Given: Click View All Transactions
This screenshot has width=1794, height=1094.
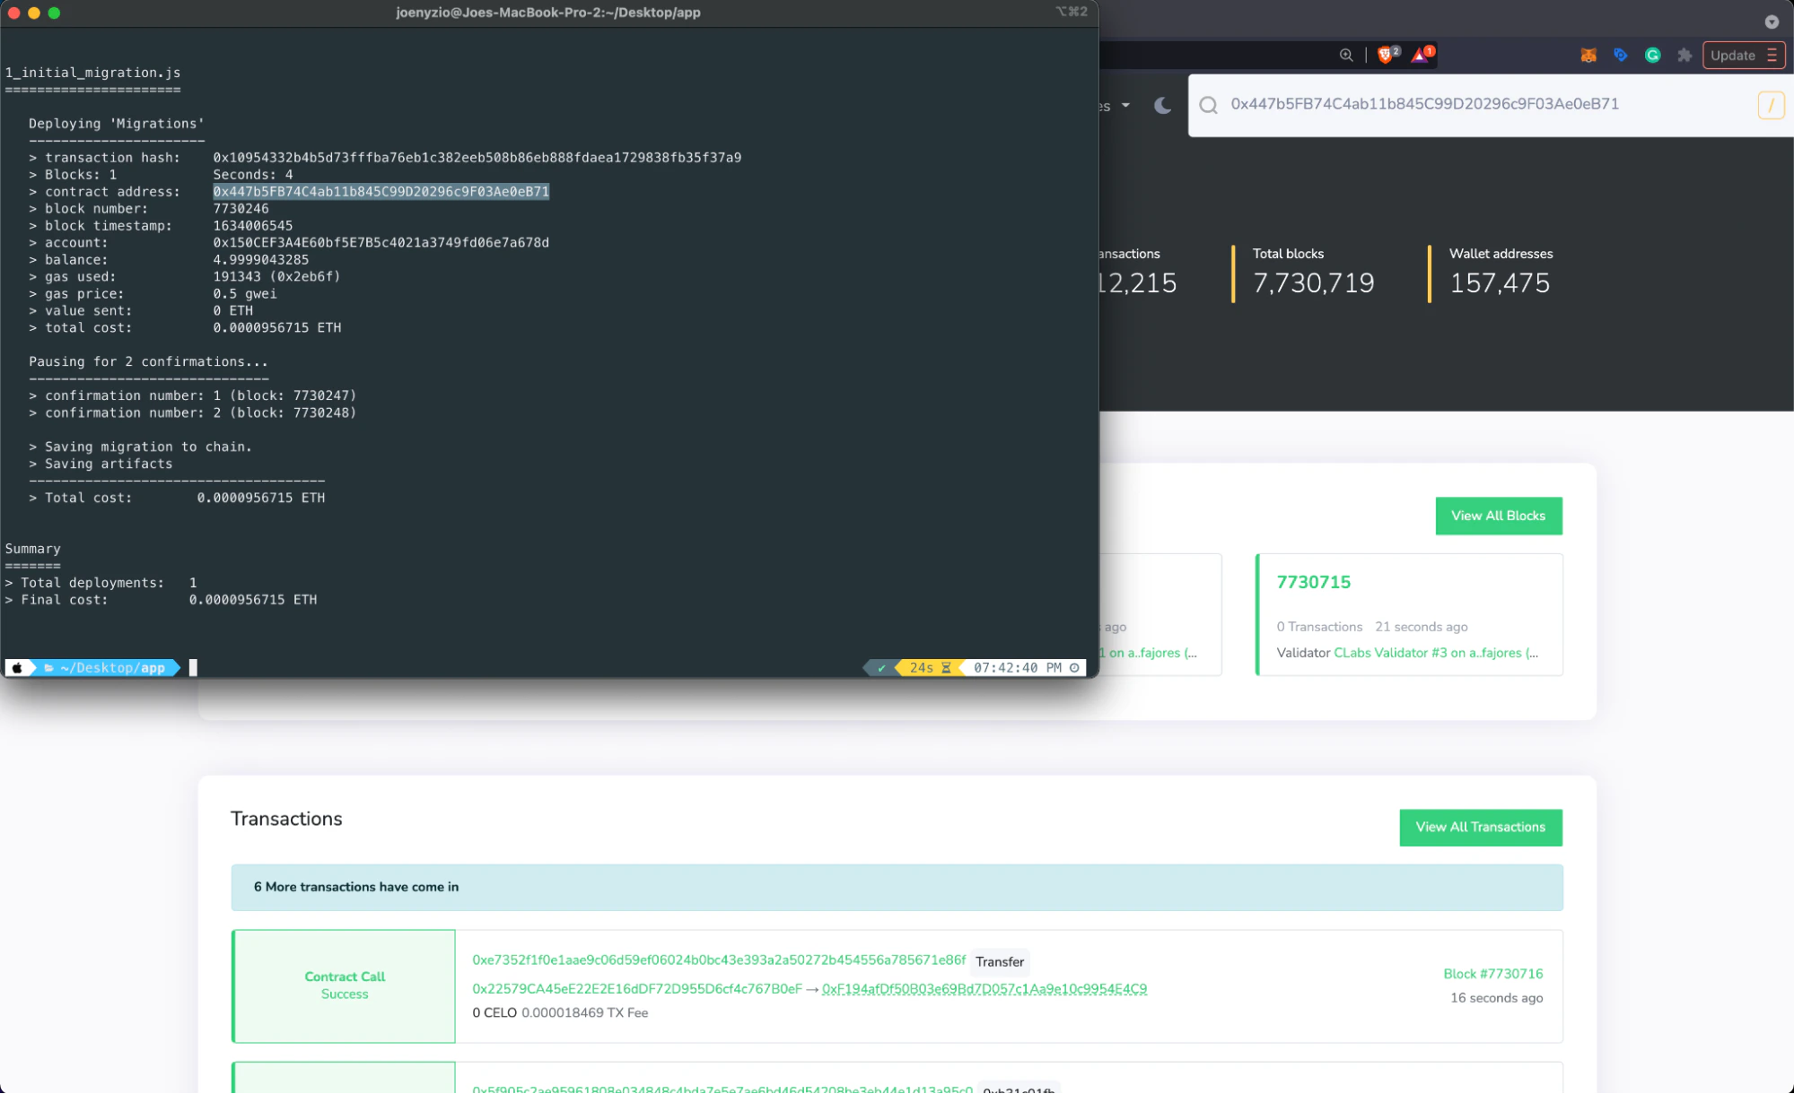Looking at the screenshot, I should [1480, 827].
